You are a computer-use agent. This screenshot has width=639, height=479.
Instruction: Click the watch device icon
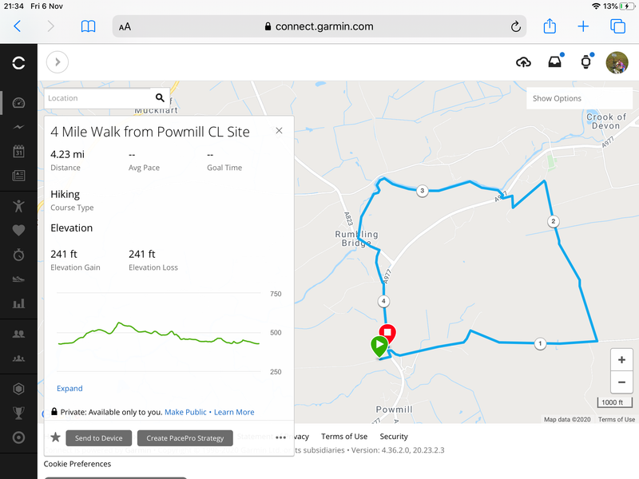(585, 62)
